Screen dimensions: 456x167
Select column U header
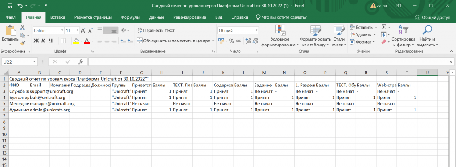[x=427, y=73]
